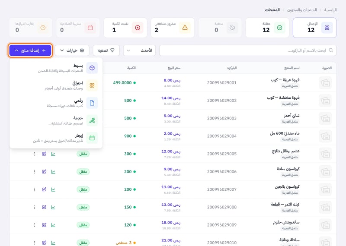Select the مخزون منخفض low stock card
This screenshot has width=346, height=246.
pyautogui.click(x=173, y=28)
